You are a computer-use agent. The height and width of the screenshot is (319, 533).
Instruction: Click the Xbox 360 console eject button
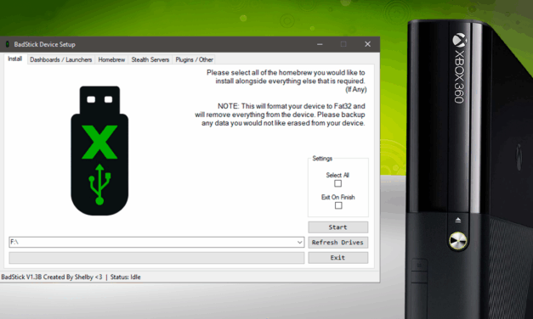[458, 221]
